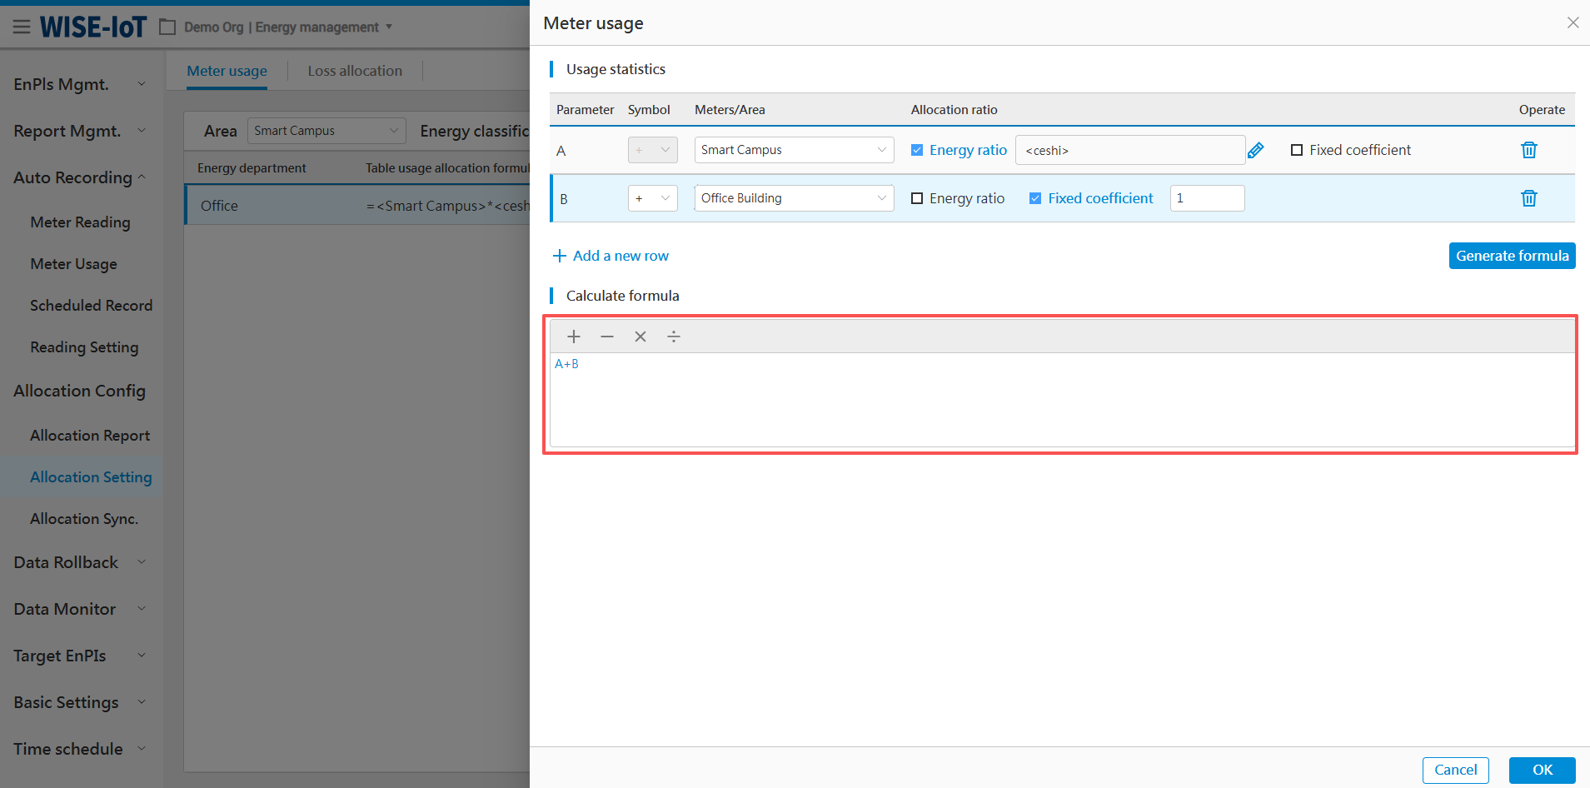Insert multiply operator in formula toolbar

[x=640, y=337]
